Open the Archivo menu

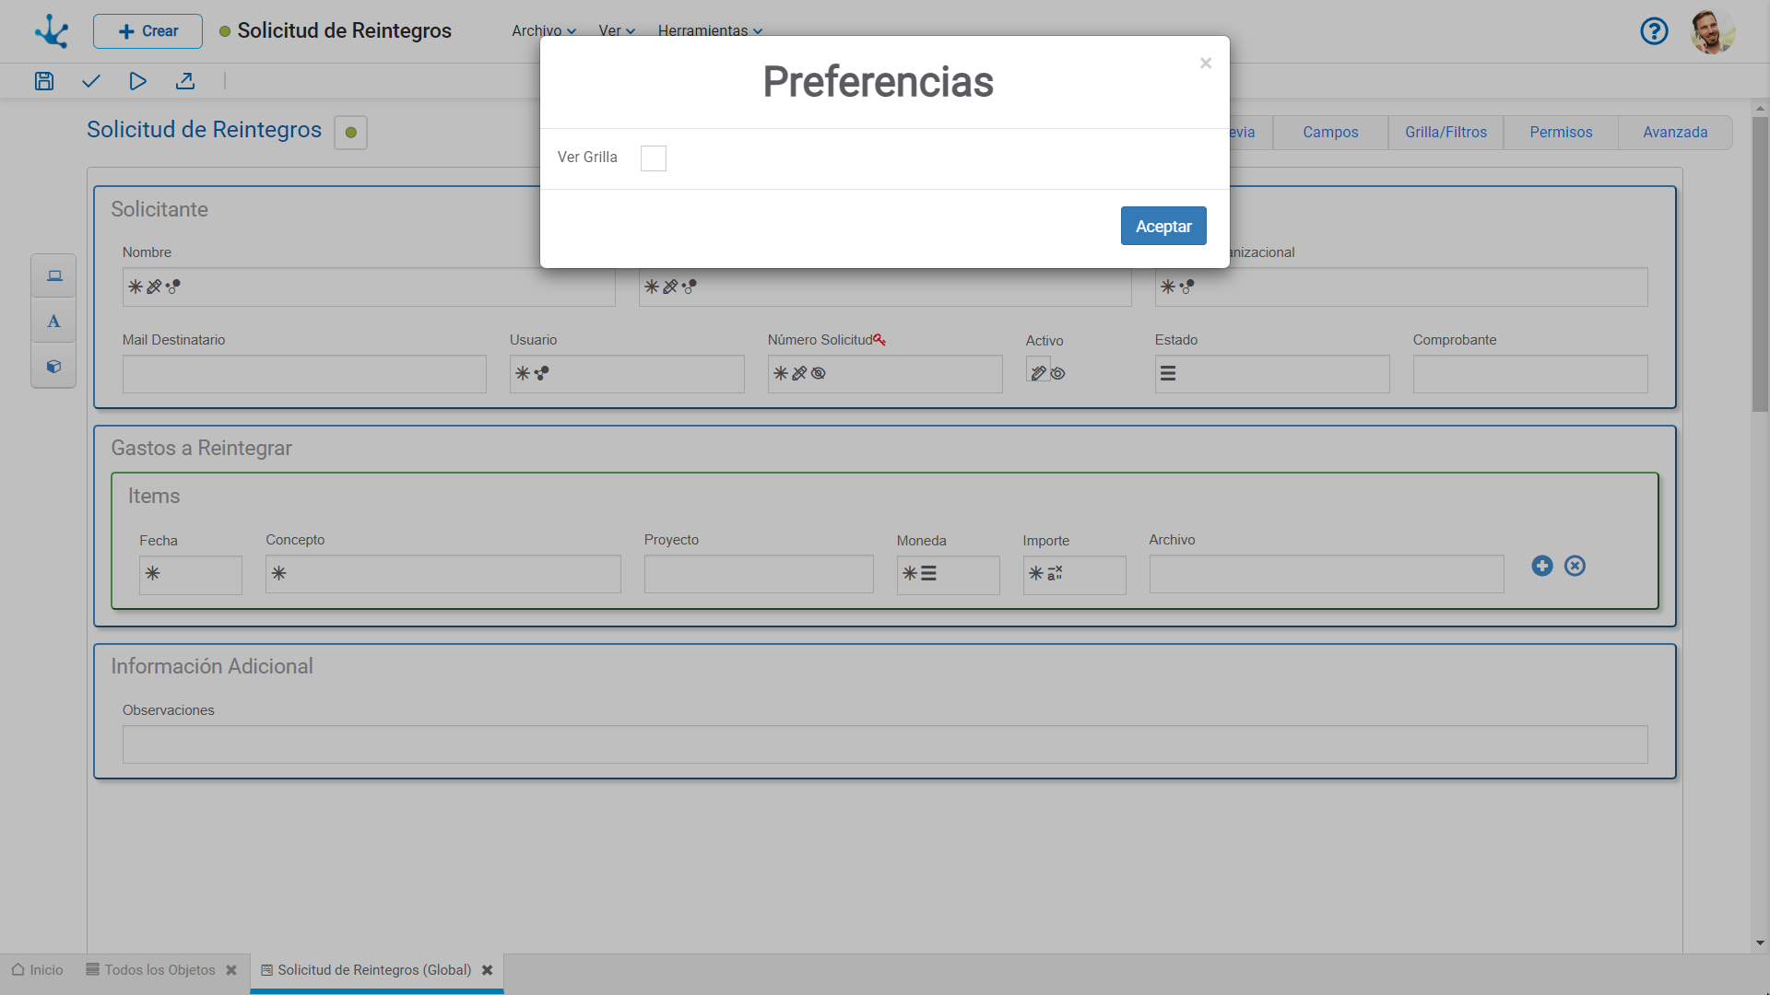544,30
